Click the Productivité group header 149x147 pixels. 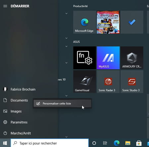click(80, 6)
